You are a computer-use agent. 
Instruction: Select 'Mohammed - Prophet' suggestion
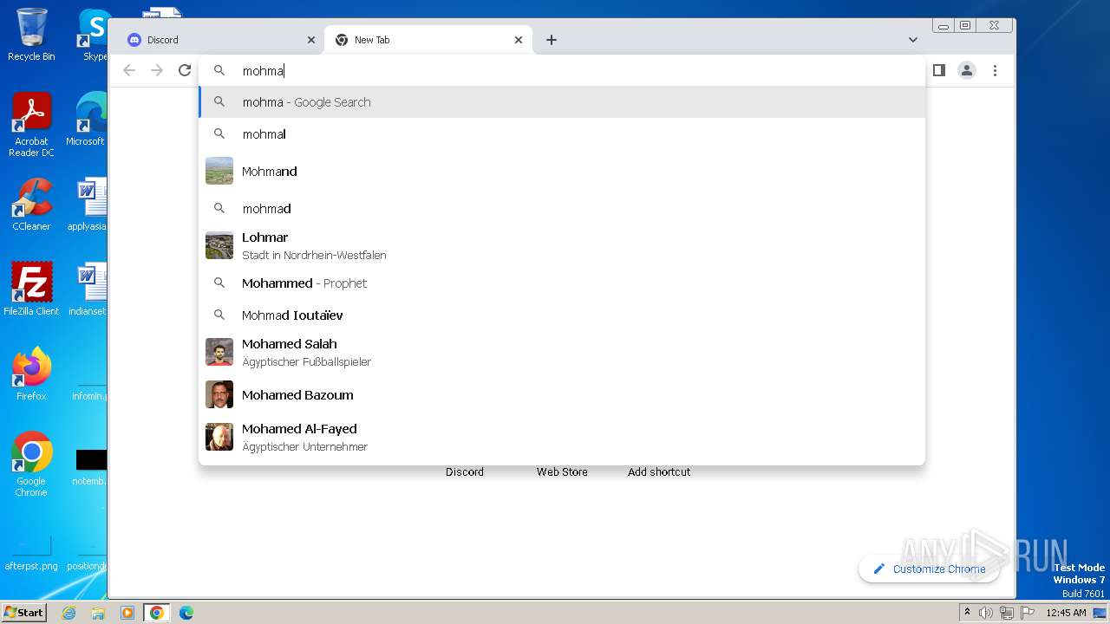click(562, 283)
